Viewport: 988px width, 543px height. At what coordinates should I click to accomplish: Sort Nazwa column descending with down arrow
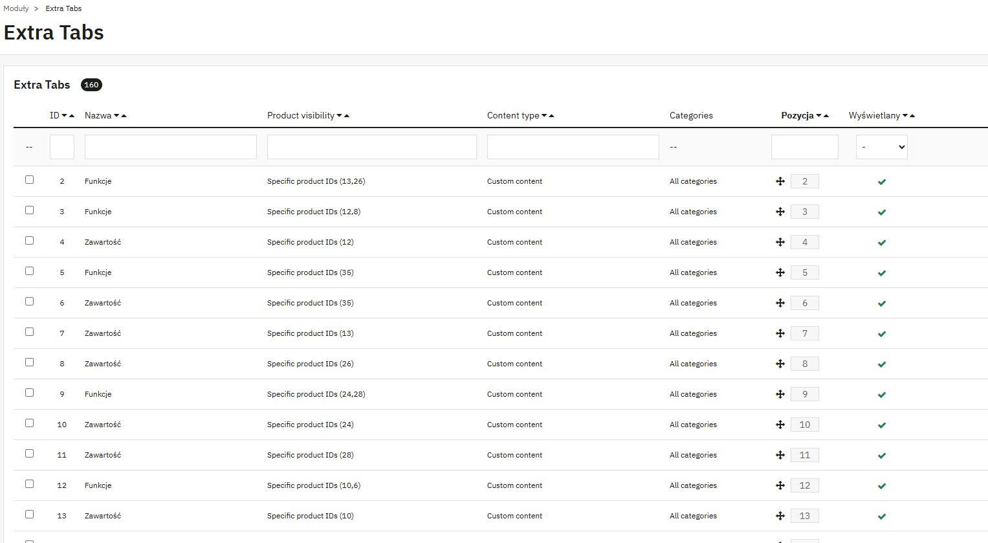(x=116, y=116)
